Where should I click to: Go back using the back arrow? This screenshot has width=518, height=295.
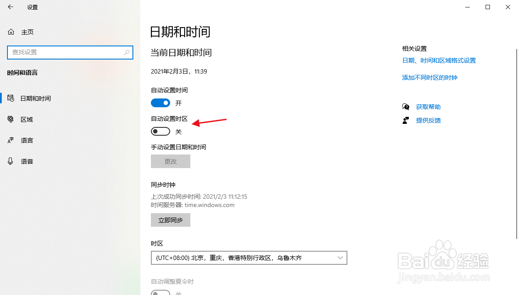pyautogui.click(x=11, y=7)
